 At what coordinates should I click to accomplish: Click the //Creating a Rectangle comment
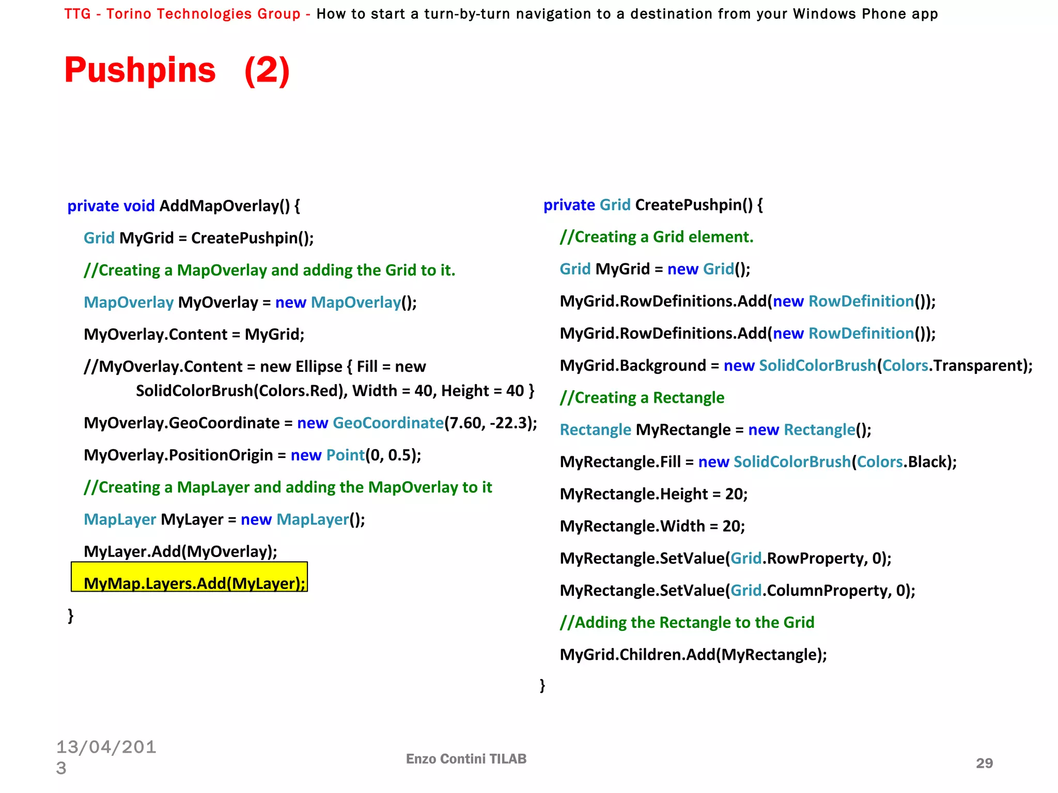click(642, 398)
